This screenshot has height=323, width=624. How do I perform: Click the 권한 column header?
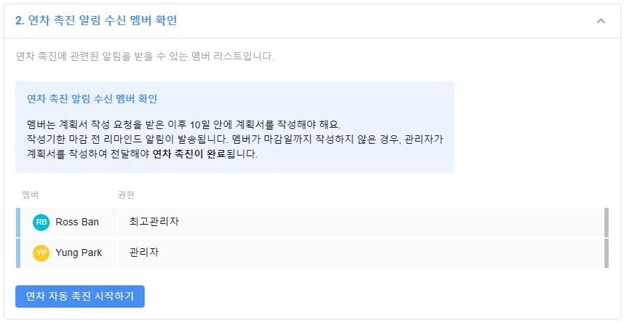pyautogui.click(x=126, y=194)
